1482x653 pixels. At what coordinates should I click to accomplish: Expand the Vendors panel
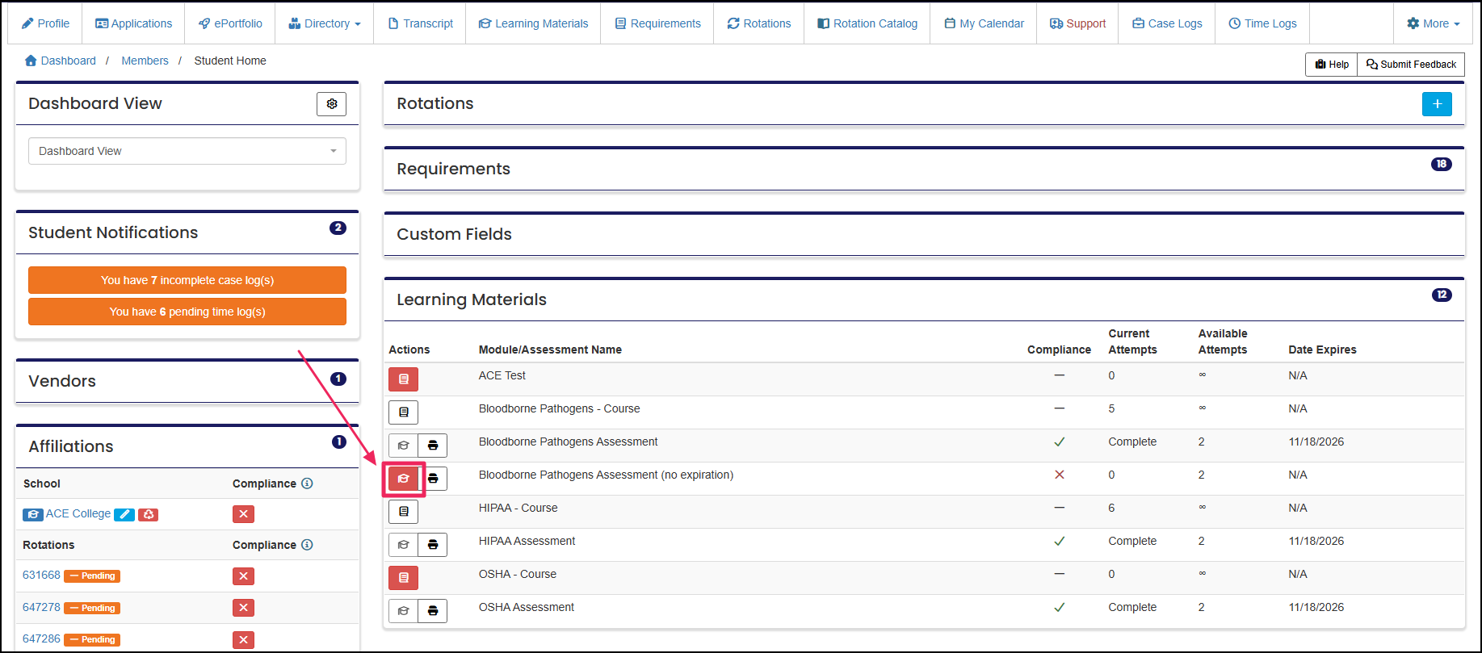pos(187,382)
